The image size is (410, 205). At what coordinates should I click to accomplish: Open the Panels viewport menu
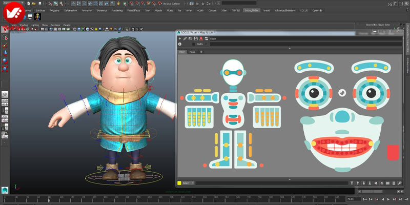click(67, 25)
